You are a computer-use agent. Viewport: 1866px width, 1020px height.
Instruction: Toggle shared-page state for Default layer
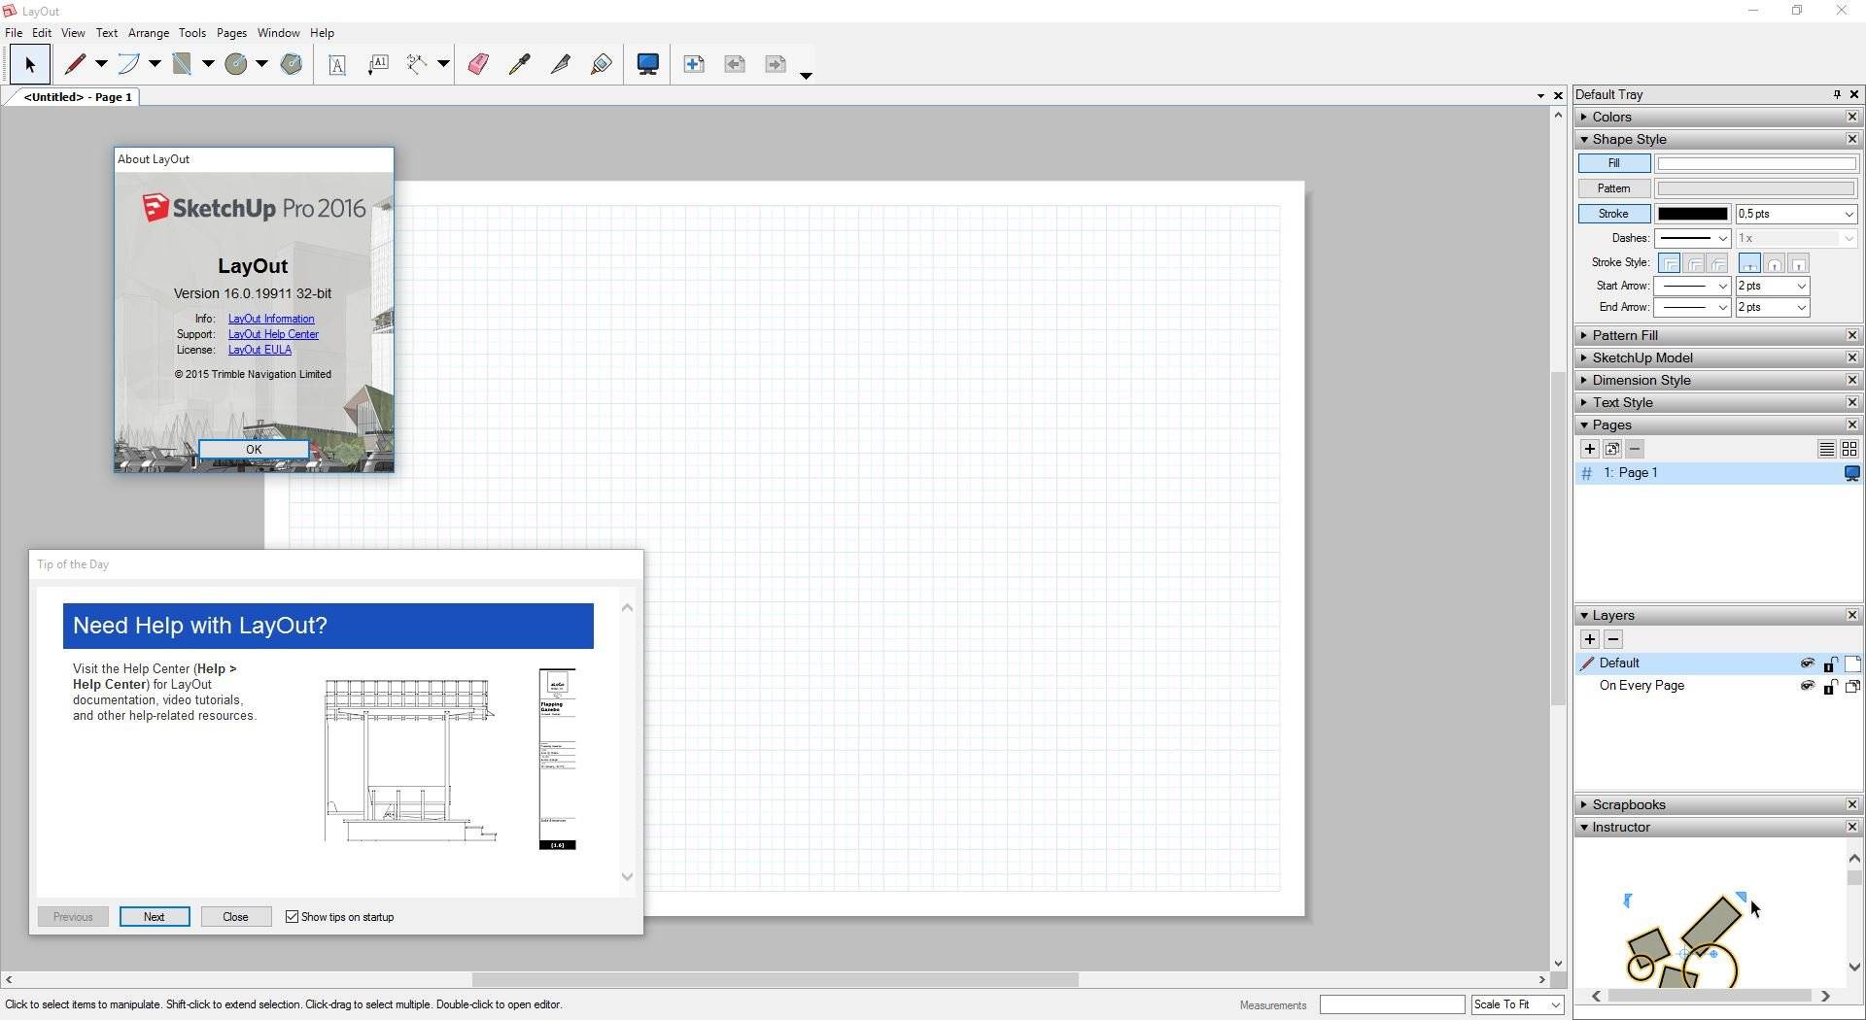pyautogui.click(x=1852, y=664)
